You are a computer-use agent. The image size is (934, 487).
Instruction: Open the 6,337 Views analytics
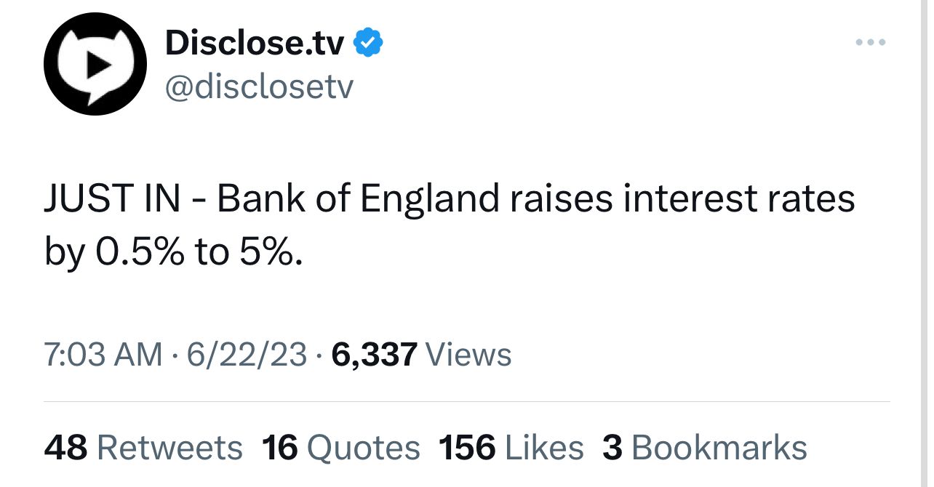[421, 355]
